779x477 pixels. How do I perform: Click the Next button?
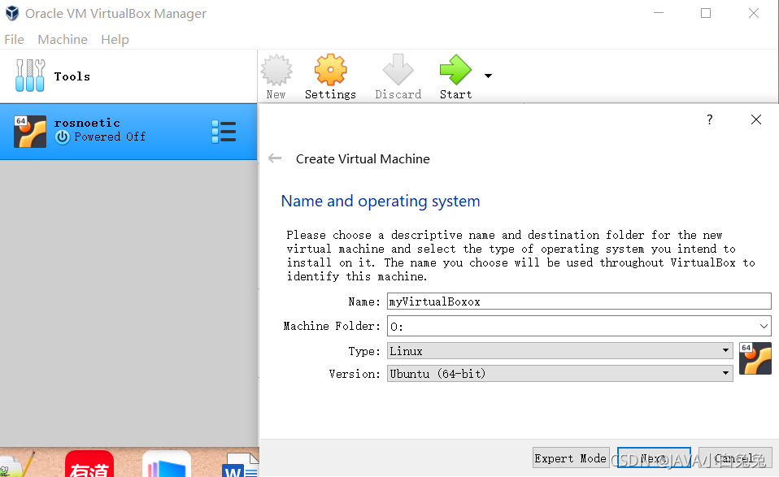[x=654, y=458]
